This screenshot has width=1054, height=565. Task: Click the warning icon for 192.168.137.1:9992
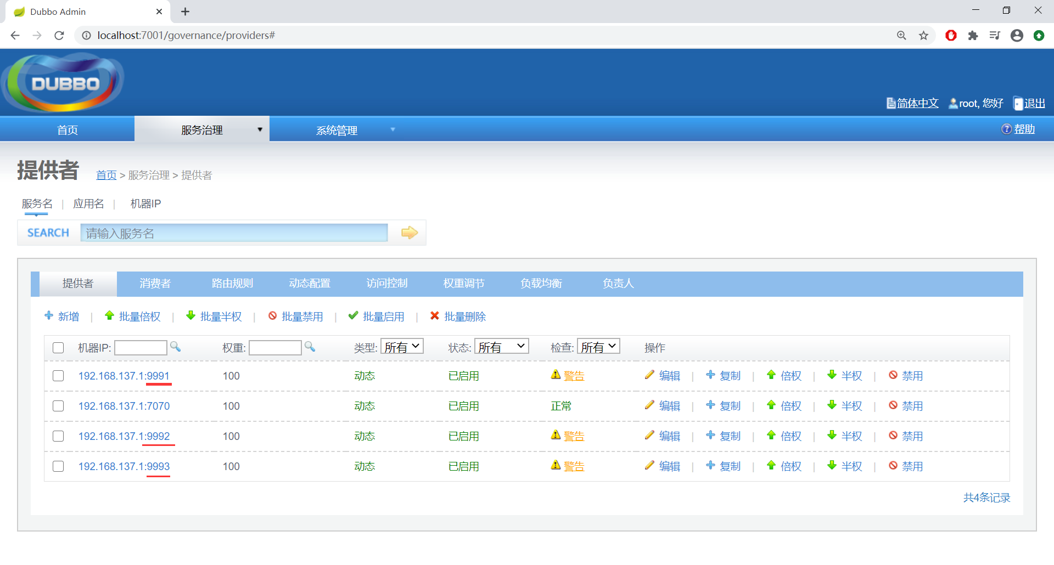(556, 435)
